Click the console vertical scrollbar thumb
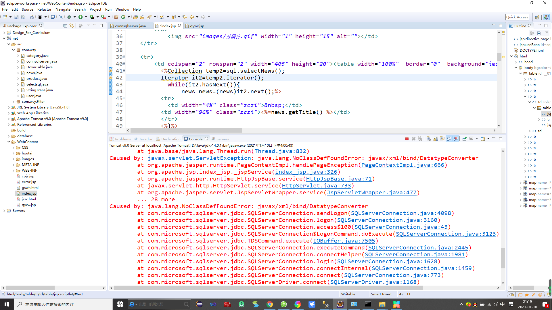Image resolution: width=552 pixels, height=310 pixels. [503, 258]
